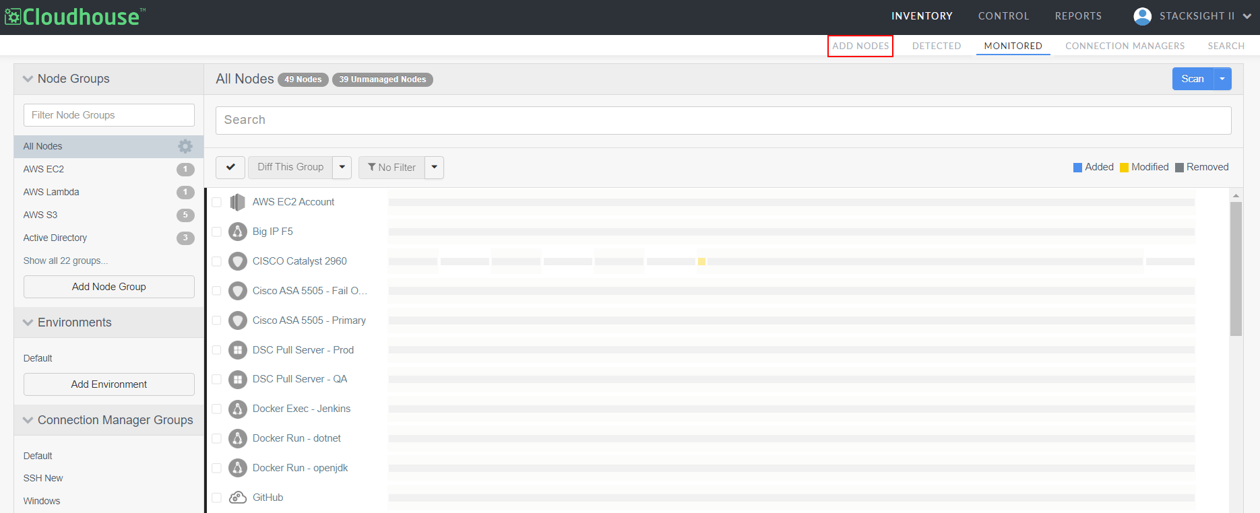Open the Scan button dropdown arrow
This screenshot has width=1260, height=513.
1222,79
